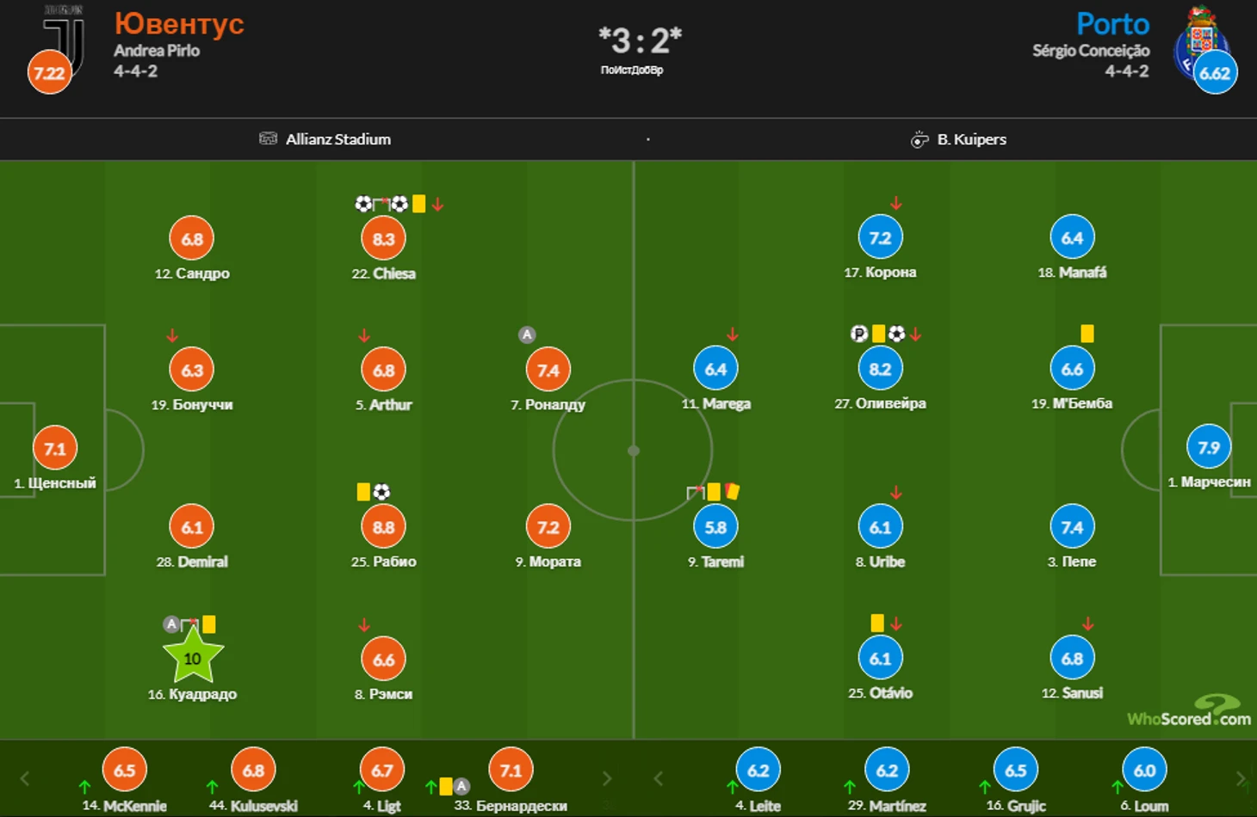1257x817 pixels.
Task: Click the referee whistle icon beside B. Kuipers
Action: tap(920, 139)
